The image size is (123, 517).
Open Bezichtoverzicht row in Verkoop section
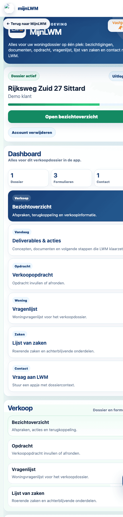point(66,426)
